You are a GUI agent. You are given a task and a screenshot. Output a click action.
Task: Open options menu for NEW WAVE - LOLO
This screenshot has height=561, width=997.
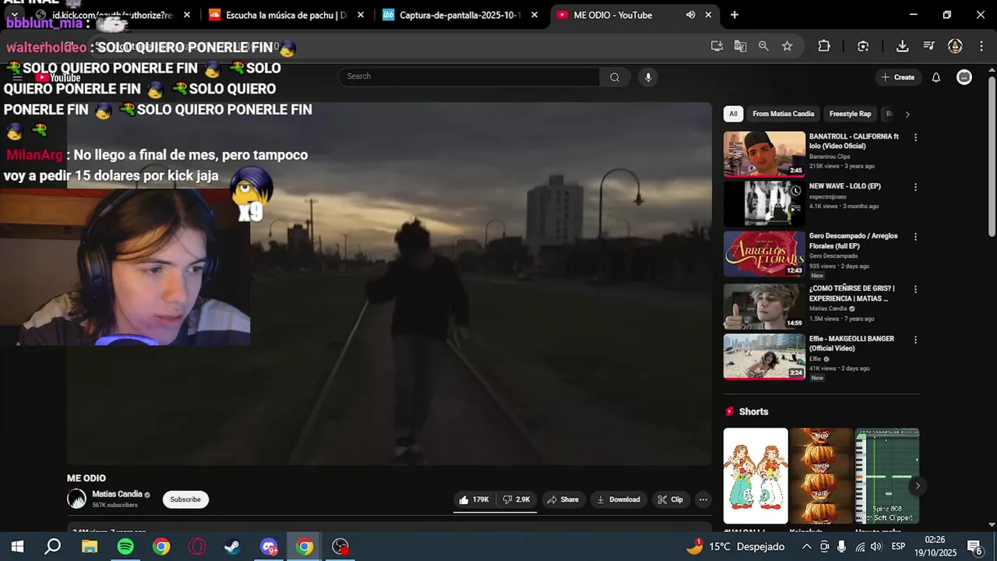[915, 187]
